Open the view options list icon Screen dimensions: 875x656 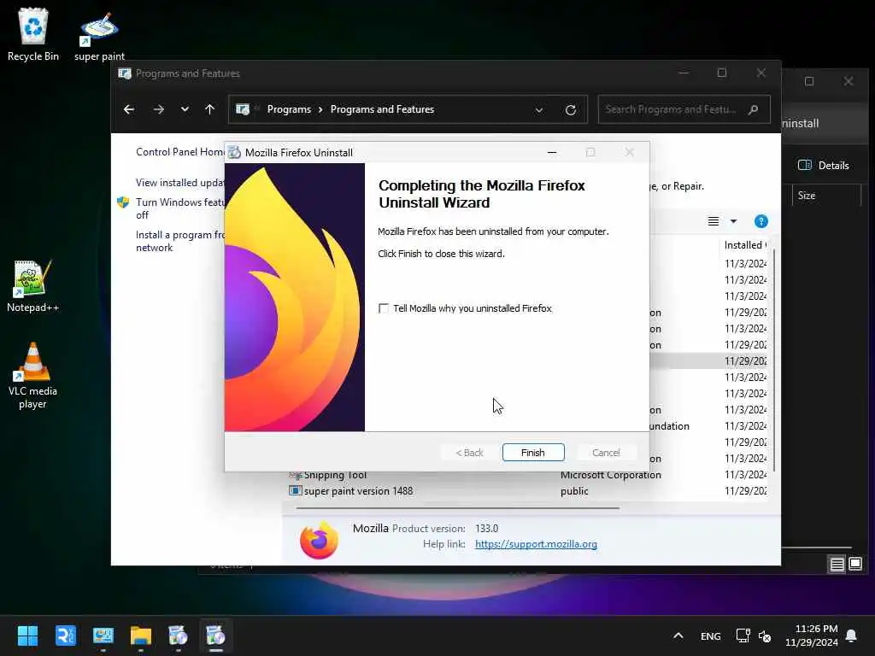pos(714,221)
